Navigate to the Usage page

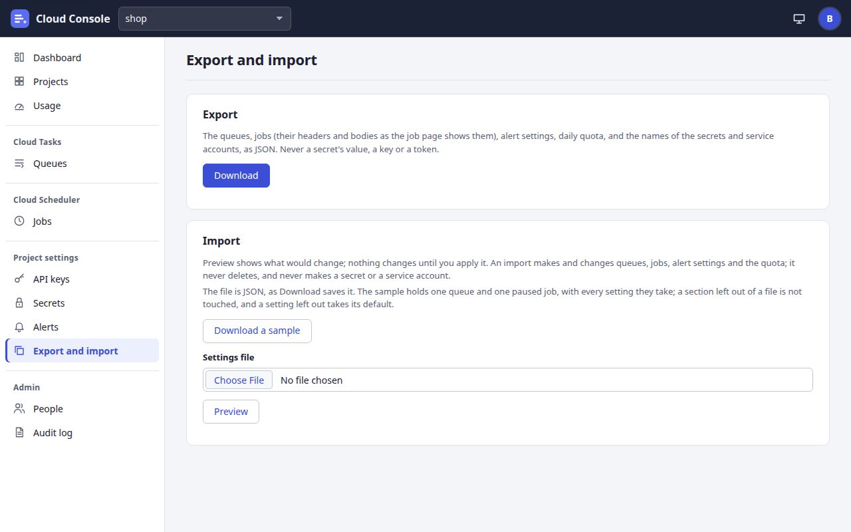[x=82, y=106]
